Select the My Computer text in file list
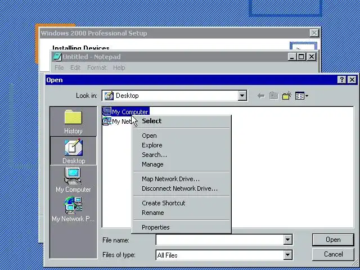 click(x=130, y=112)
